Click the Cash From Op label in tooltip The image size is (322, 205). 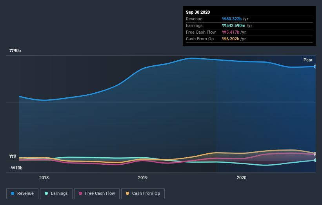pyautogui.click(x=200, y=39)
